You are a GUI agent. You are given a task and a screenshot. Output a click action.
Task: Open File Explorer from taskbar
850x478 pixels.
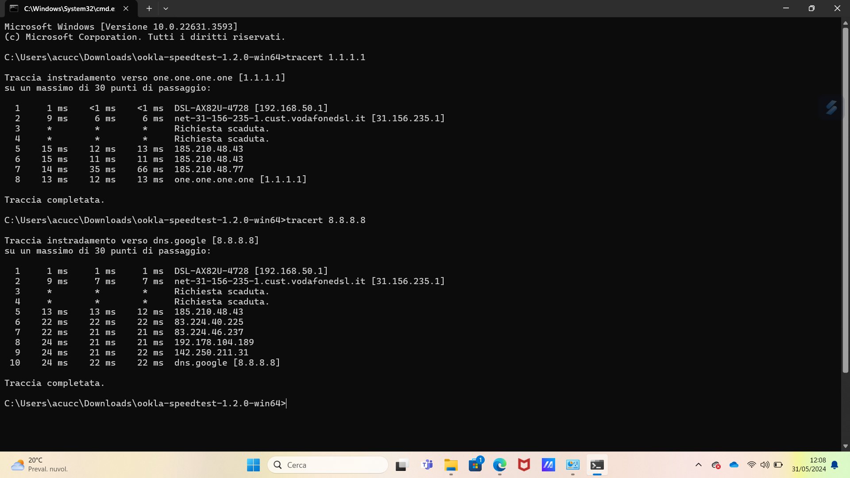coord(451,465)
